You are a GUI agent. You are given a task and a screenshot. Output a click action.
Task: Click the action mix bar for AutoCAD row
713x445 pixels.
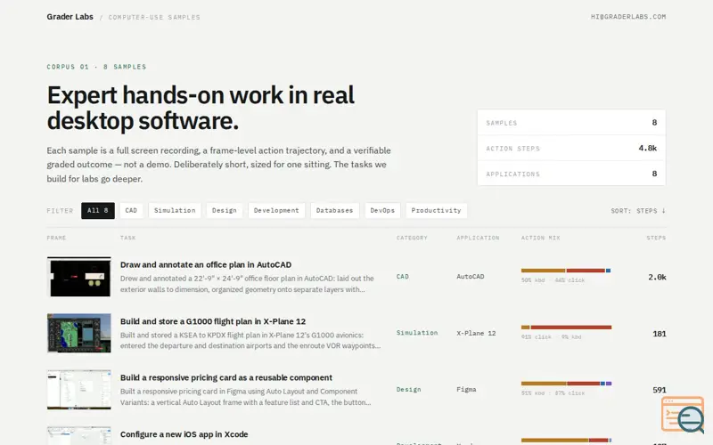tap(566, 271)
